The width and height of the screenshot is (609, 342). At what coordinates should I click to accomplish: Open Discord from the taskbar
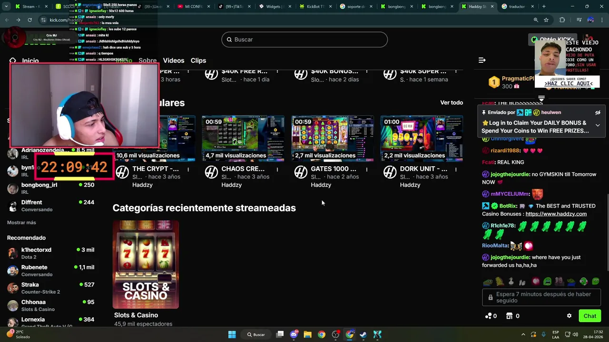294,334
